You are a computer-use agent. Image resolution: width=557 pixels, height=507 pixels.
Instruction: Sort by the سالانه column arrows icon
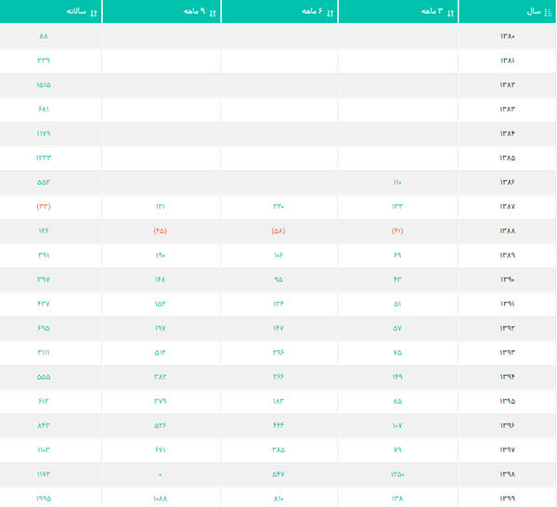(94, 13)
